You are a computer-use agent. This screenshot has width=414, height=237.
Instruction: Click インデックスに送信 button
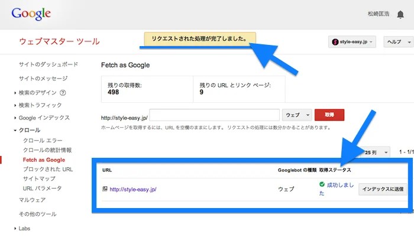click(383, 189)
